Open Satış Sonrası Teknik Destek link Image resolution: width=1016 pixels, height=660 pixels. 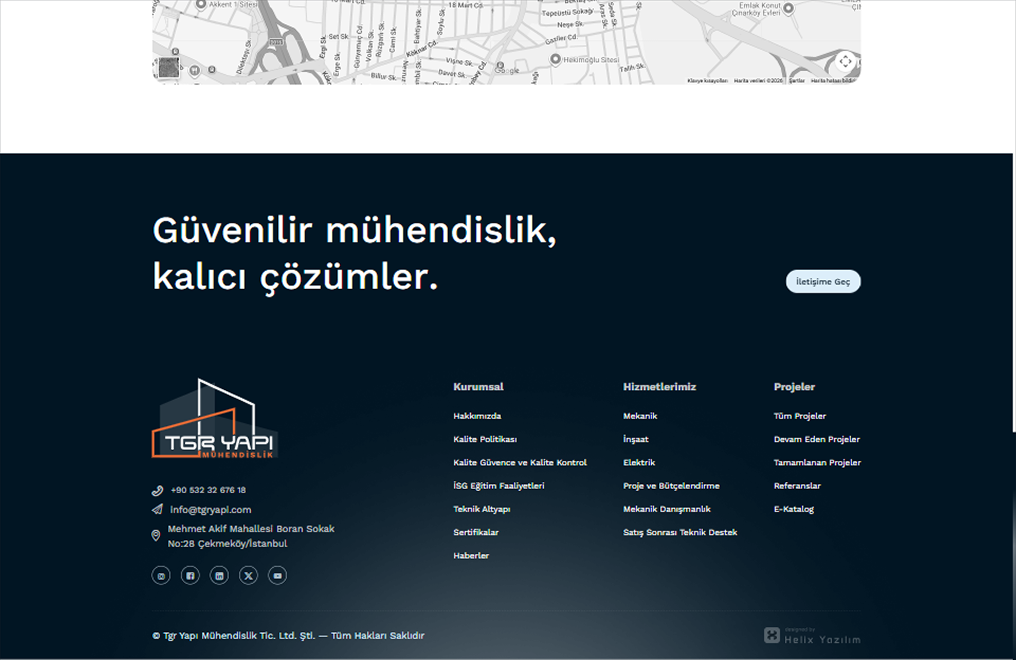click(x=680, y=532)
